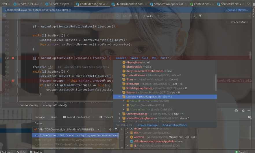This screenshot has height=153, width=255.
Task: Close the StandardContext.class tab
Action: pyautogui.click(x=146, y=4)
